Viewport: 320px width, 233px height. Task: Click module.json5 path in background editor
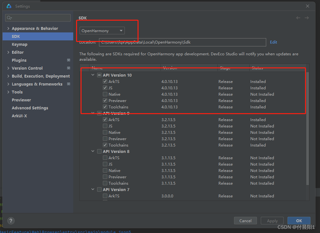coord(66,232)
